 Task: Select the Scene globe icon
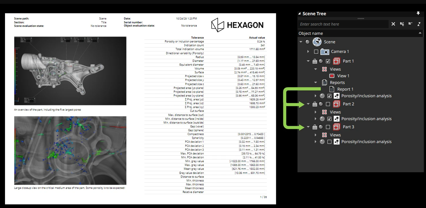[317, 42]
